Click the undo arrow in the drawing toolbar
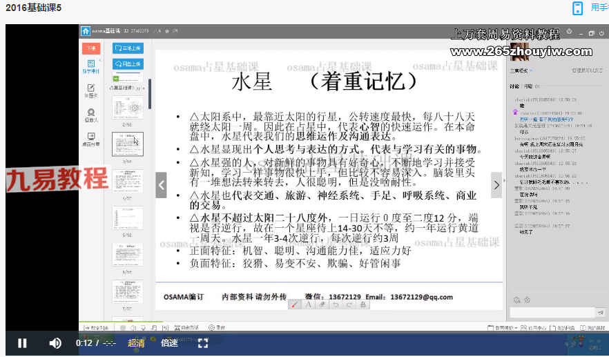The width and height of the screenshot is (609, 357). point(336,305)
